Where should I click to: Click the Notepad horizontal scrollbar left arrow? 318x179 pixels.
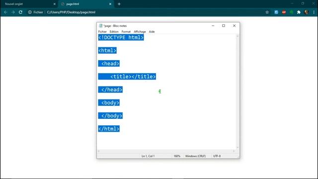coord(99,151)
